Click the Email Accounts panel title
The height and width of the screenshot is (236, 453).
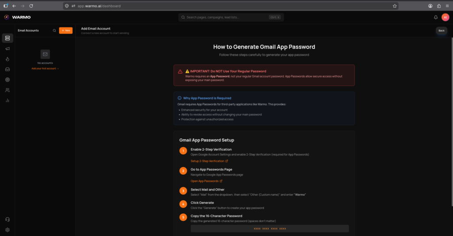click(28, 30)
